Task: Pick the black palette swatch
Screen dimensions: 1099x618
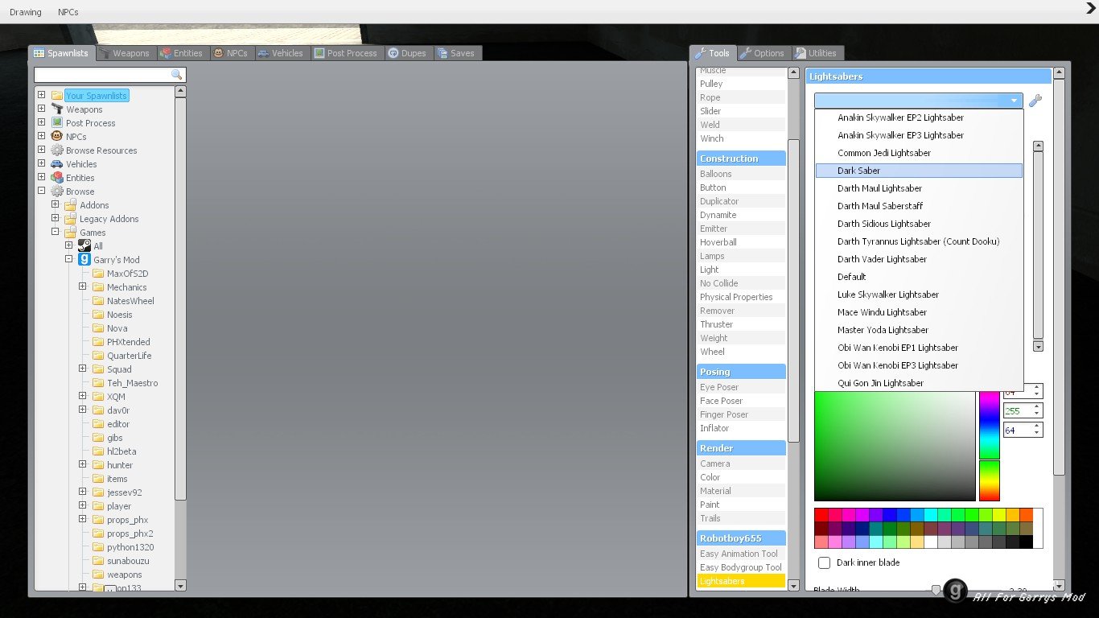Action: click(1026, 542)
